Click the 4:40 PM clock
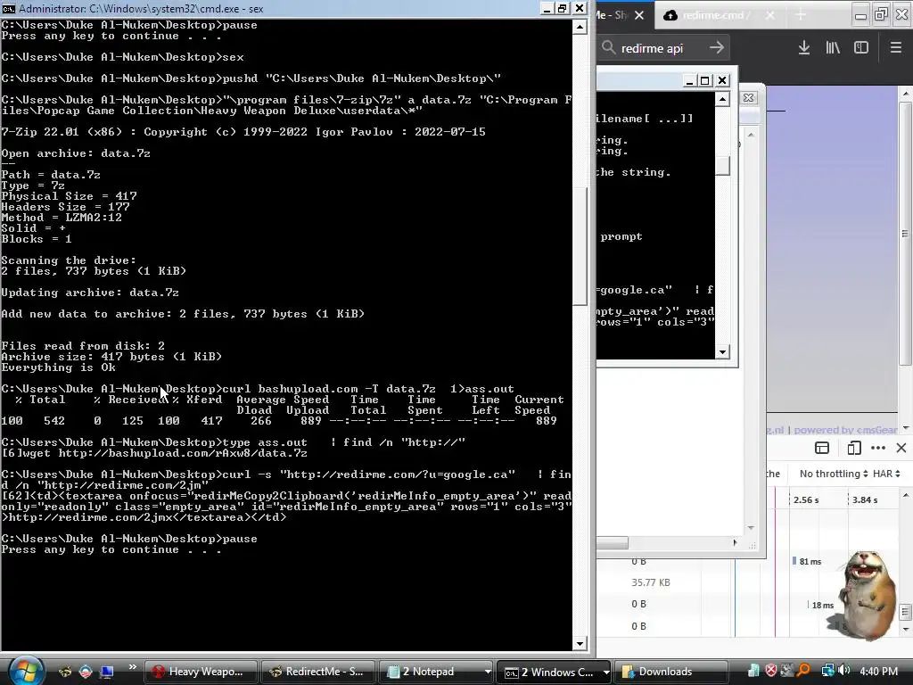The width and height of the screenshot is (913, 685). coord(878,671)
